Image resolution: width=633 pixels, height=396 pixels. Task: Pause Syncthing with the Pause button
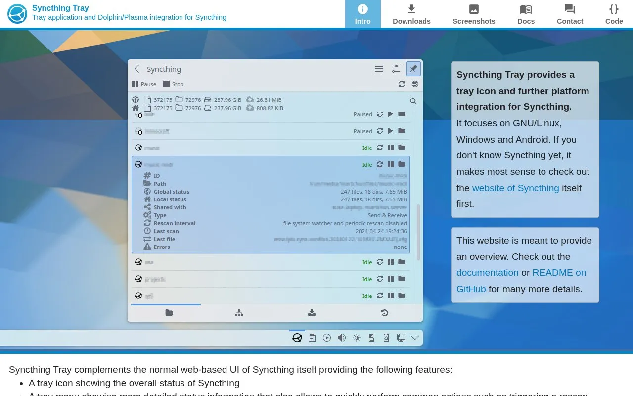(144, 84)
